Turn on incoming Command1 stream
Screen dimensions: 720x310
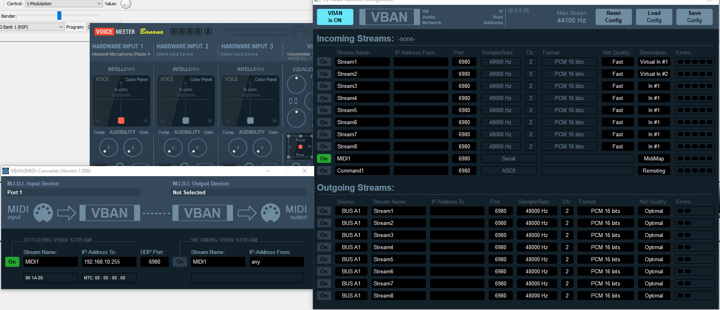324,171
